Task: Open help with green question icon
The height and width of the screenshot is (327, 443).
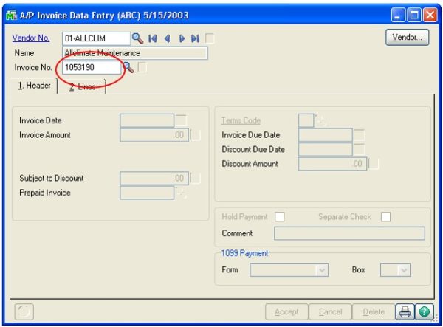Action: coord(425,311)
